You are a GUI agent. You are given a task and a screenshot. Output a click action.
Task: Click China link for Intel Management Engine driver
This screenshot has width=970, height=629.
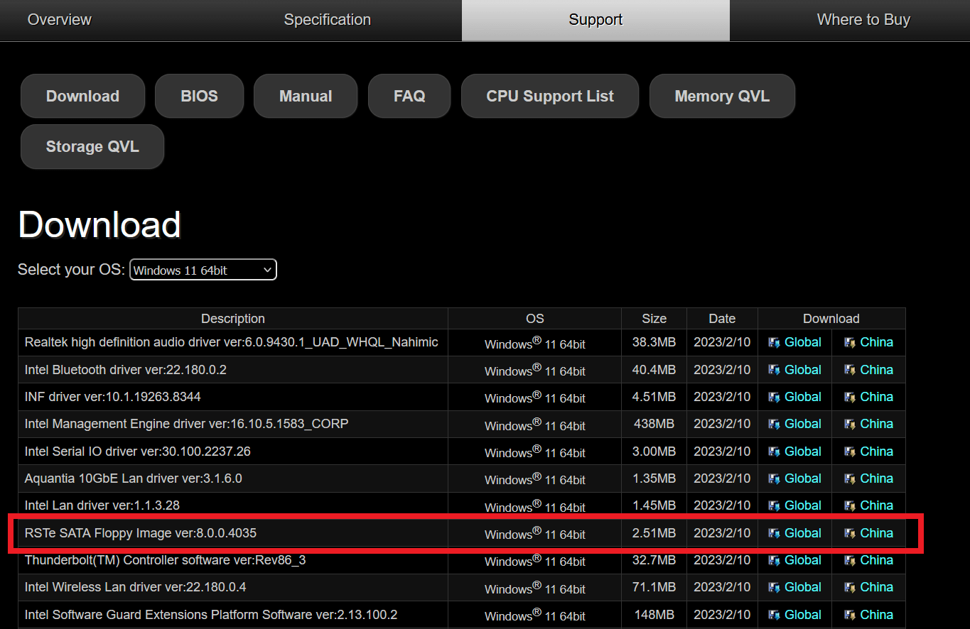pos(876,424)
